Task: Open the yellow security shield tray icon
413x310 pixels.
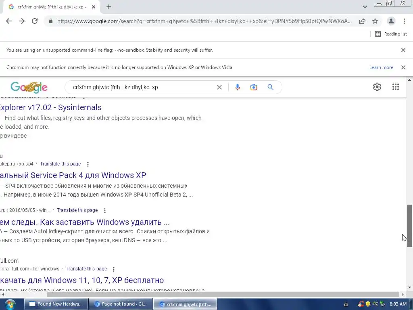Action: point(368,304)
